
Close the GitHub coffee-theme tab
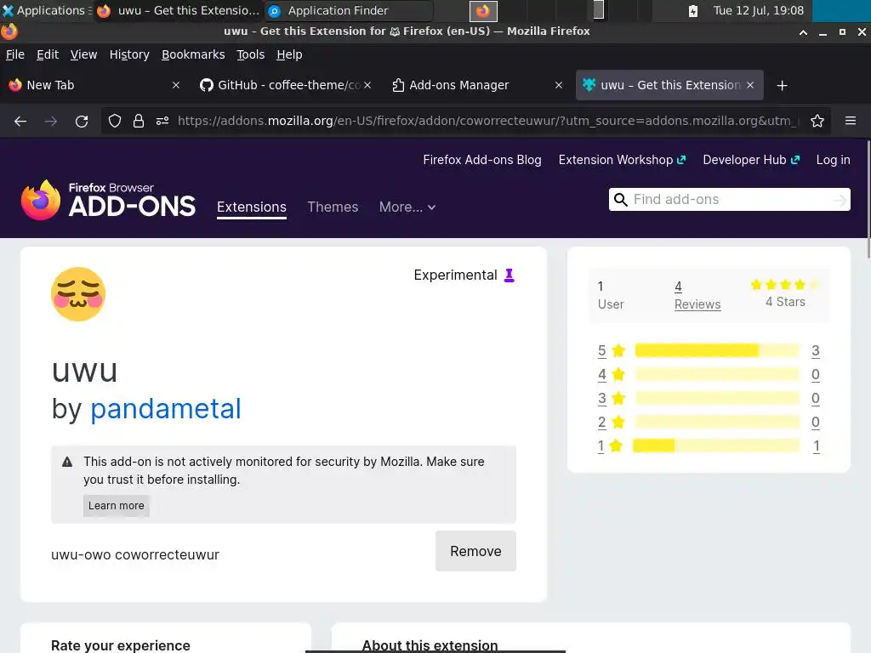pos(367,85)
